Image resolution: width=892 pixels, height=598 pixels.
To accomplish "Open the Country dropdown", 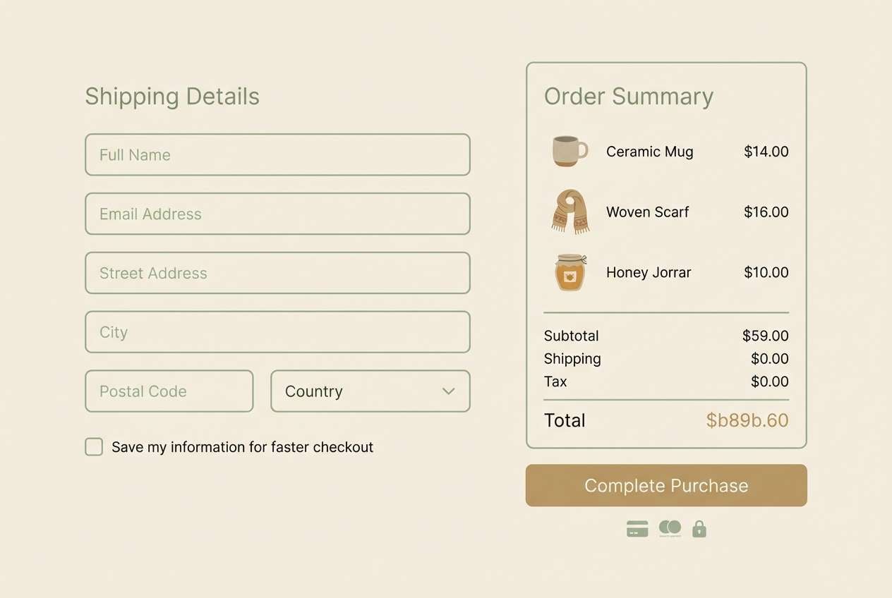I will coord(370,391).
